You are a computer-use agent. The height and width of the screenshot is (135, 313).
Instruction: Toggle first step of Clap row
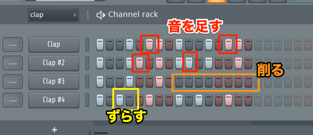click(100, 44)
